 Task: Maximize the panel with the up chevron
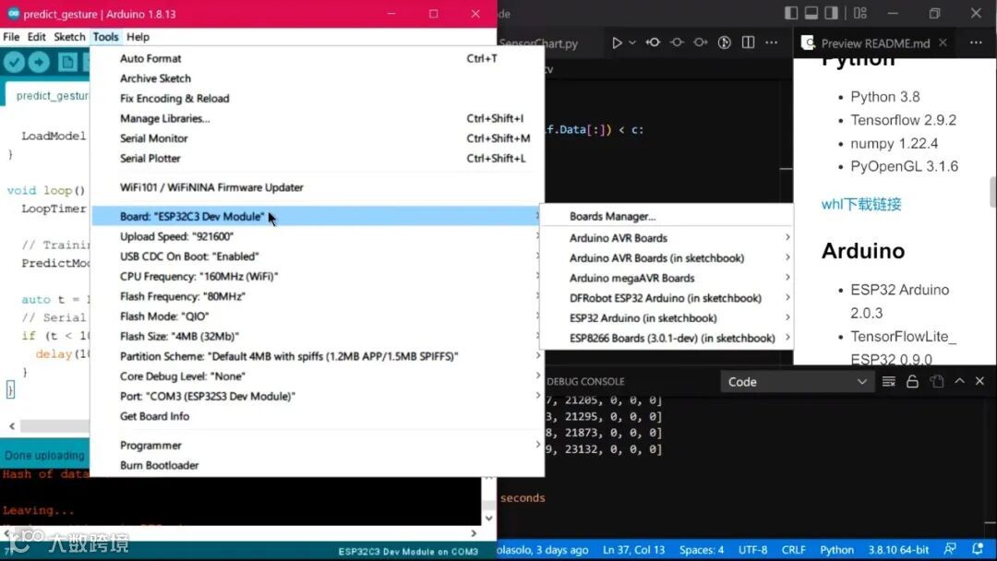click(x=959, y=381)
